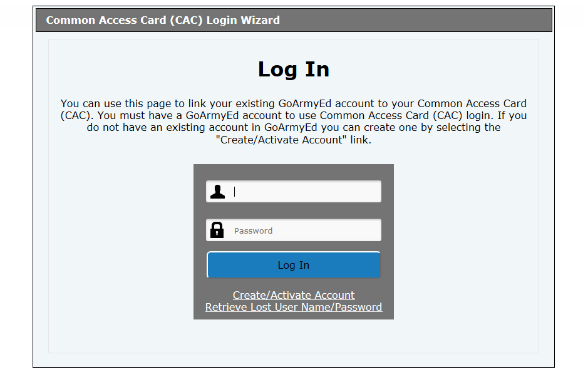
Task: Submit with the blue Log In button
Action: 294,265
